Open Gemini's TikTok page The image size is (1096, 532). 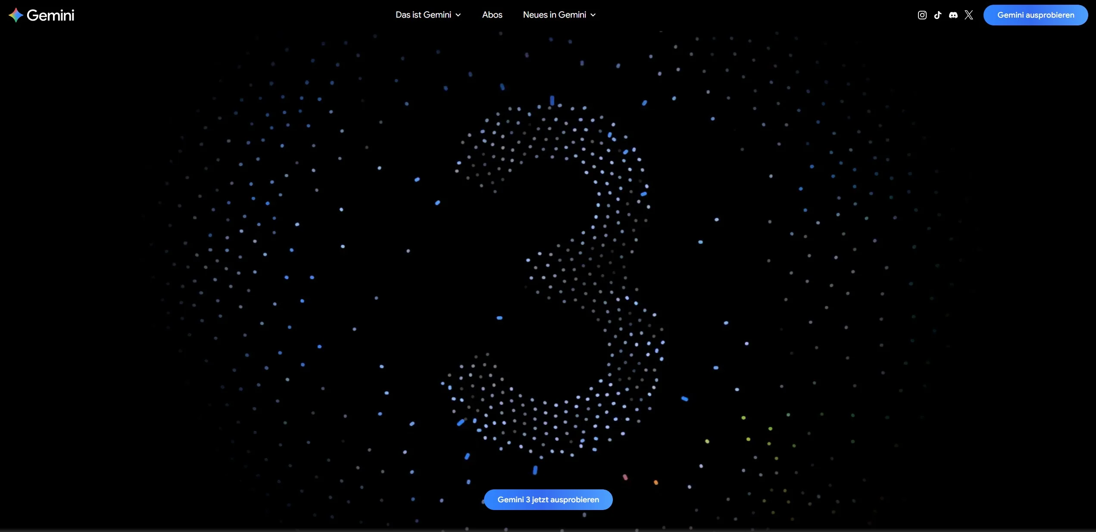(x=938, y=15)
